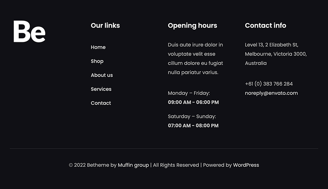Click the Duis aute irure dolor paragraph
Screen dimensions: 328x189
(x=196, y=58)
